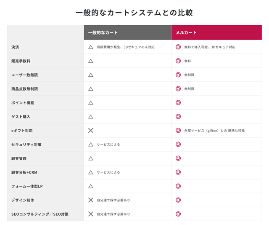Select the メルカート column header
The width and height of the screenshot is (269, 225).
pos(186,32)
